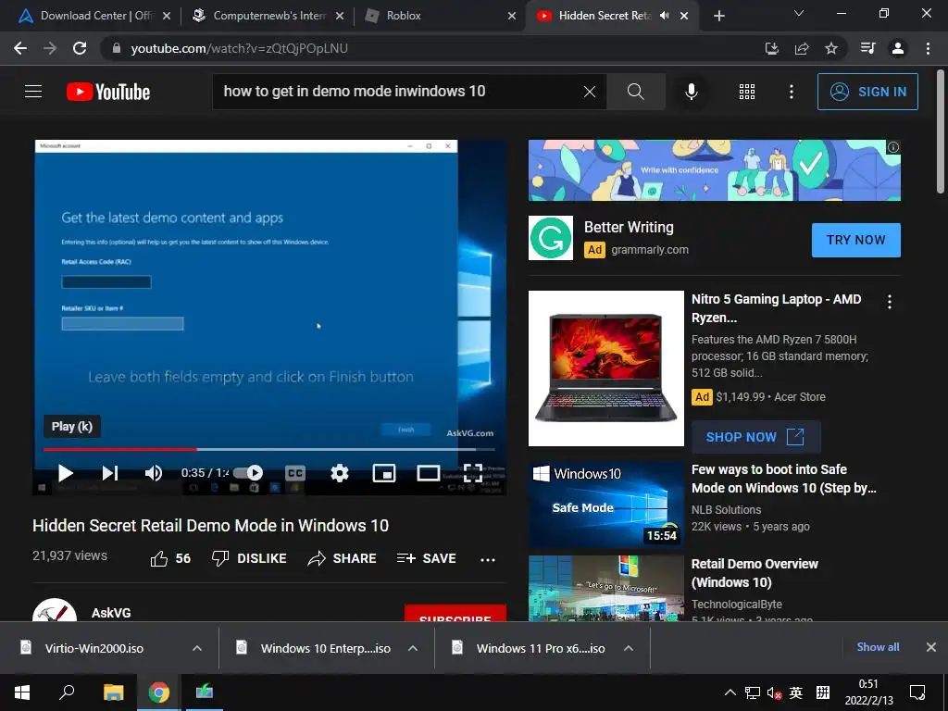
Task: Bookmark this page with star
Action: pos(831,48)
